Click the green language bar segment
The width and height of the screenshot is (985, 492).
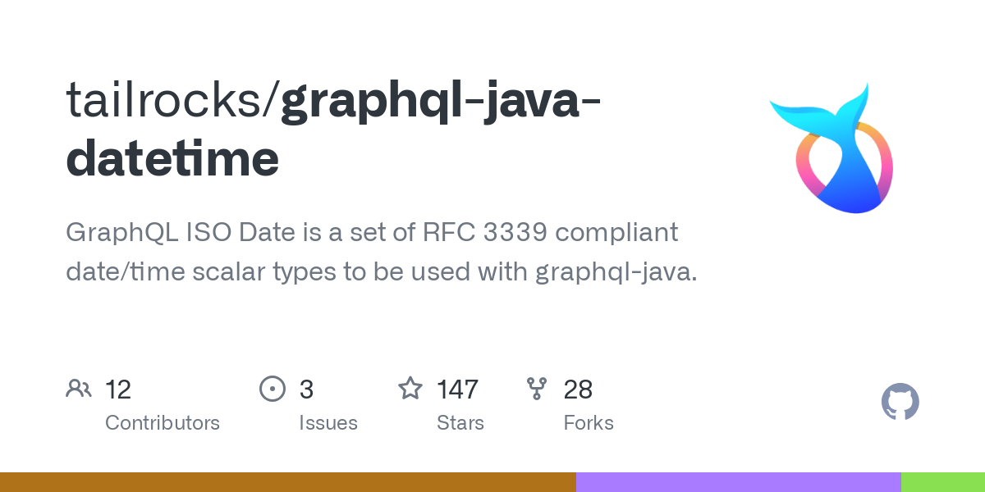943,482
